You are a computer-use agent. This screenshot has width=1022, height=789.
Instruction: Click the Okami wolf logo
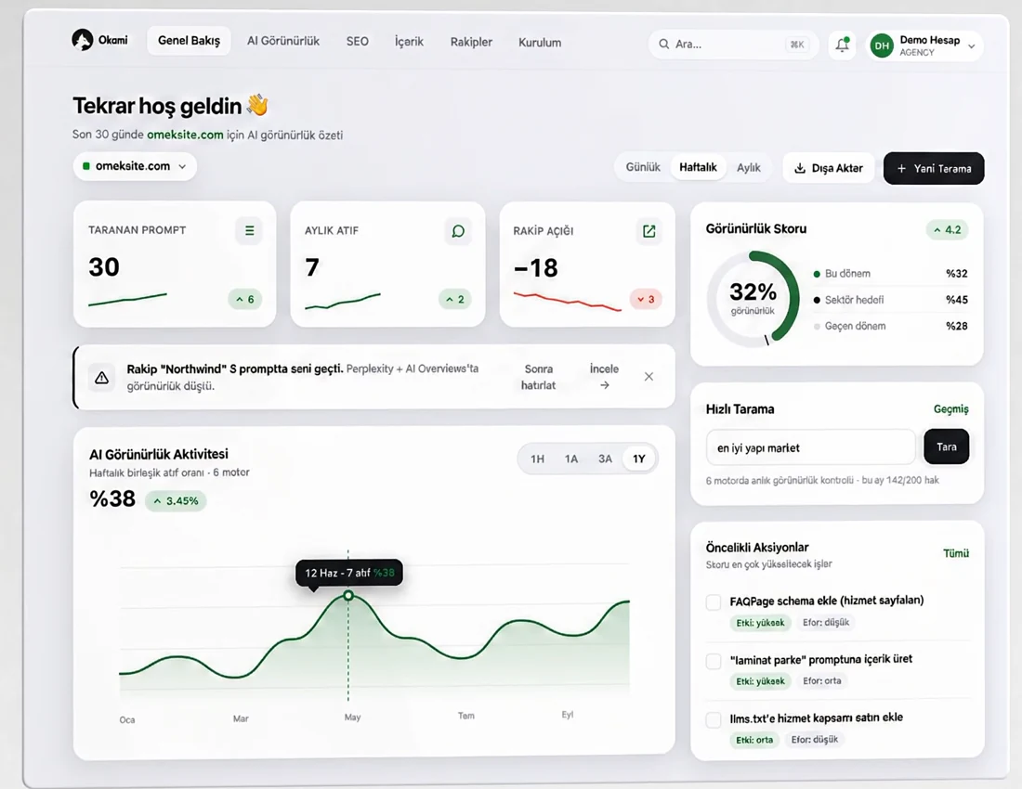83,40
